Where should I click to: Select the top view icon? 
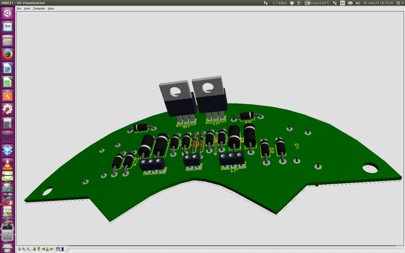[x=34, y=249]
